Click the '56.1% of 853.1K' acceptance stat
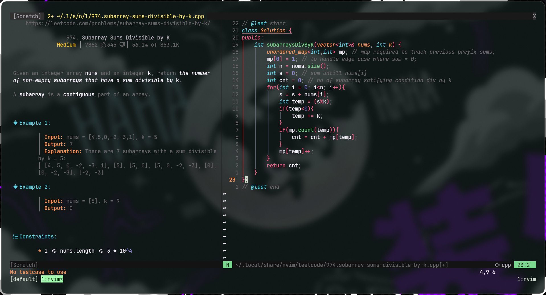546x295 pixels. click(155, 45)
